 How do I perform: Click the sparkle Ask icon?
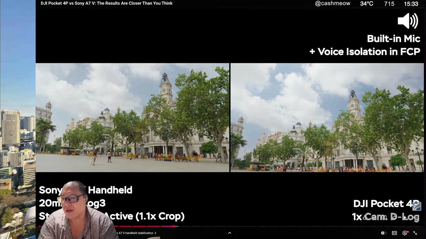(x=405, y=217)
